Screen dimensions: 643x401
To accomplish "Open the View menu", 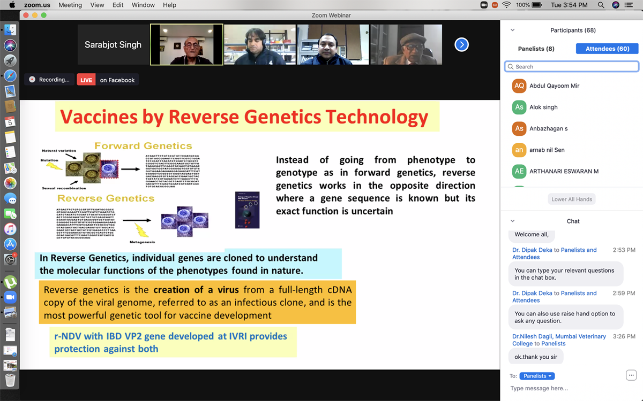I will (x=98, y=5).
